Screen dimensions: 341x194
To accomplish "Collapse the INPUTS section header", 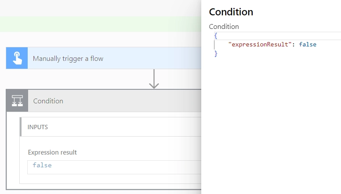I will 110,127.
